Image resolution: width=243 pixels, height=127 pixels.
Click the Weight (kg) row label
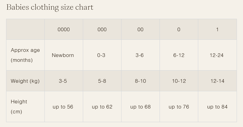(25, 81)
